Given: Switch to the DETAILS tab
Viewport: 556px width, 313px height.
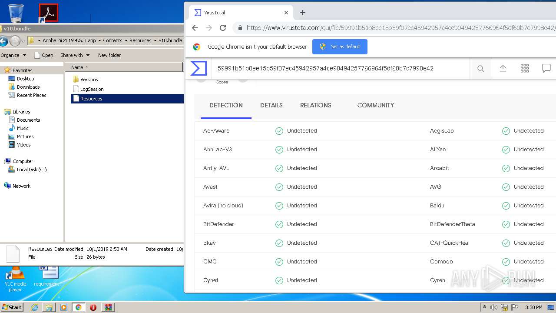Looking at the screenshot, I should coord(271,105).
